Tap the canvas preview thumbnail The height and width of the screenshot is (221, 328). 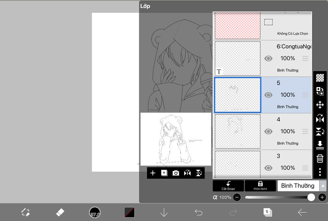tap(176, 139)
